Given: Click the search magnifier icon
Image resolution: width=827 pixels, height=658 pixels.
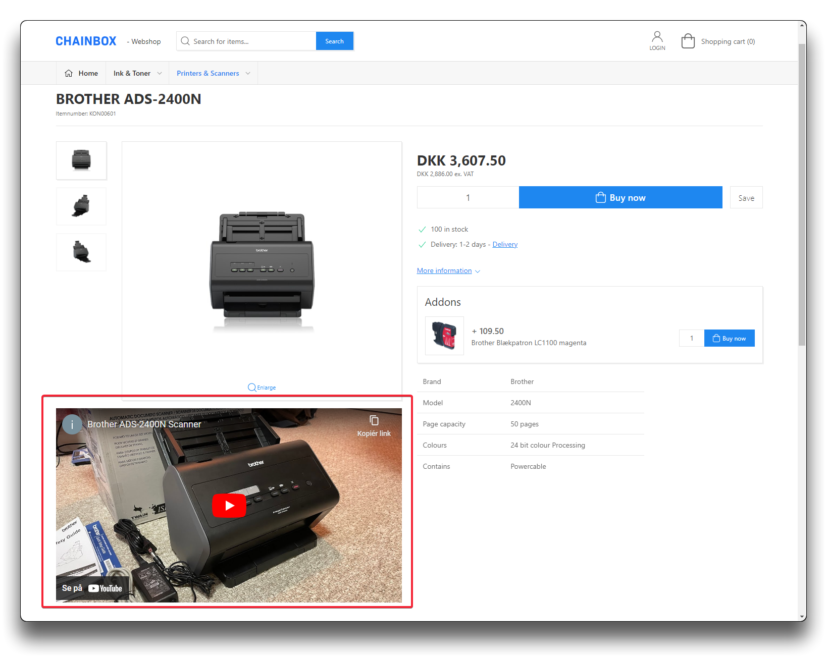Looking at the screenshot, I should click(x=185, y=41).
